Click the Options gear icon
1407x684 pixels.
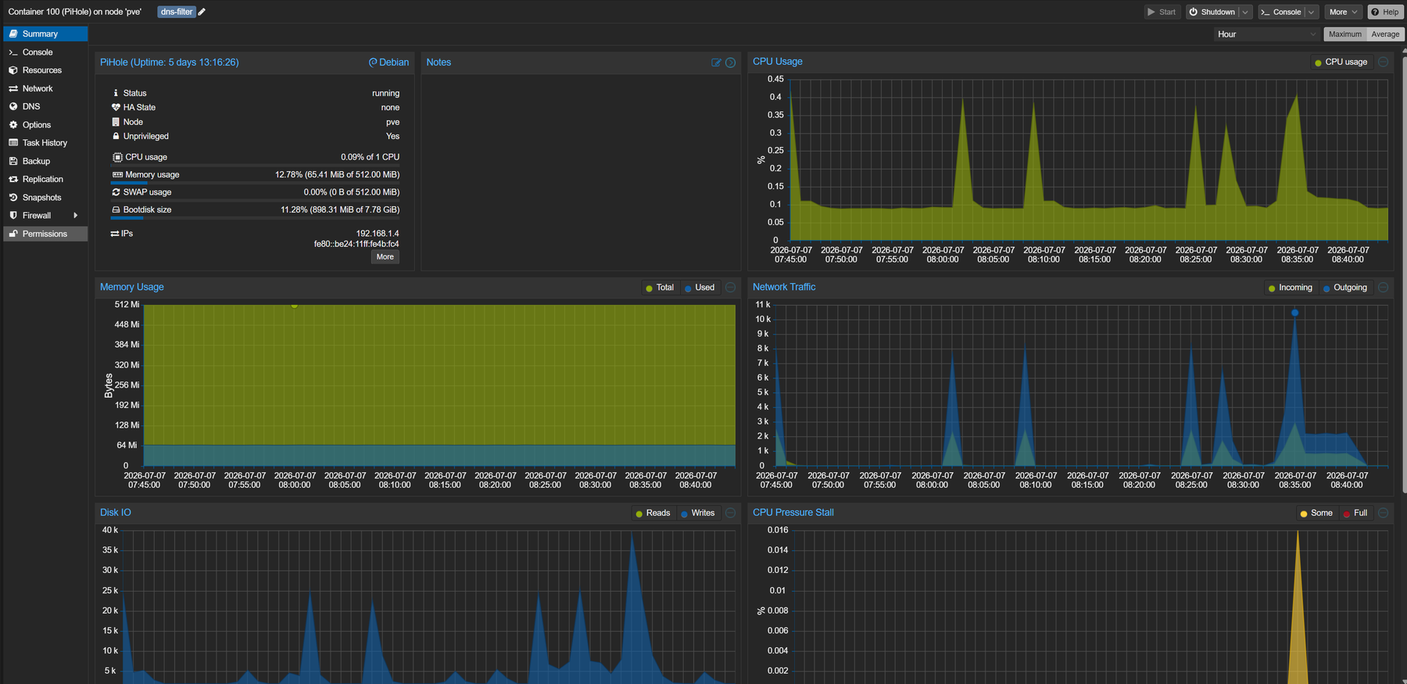coord(13,125)
